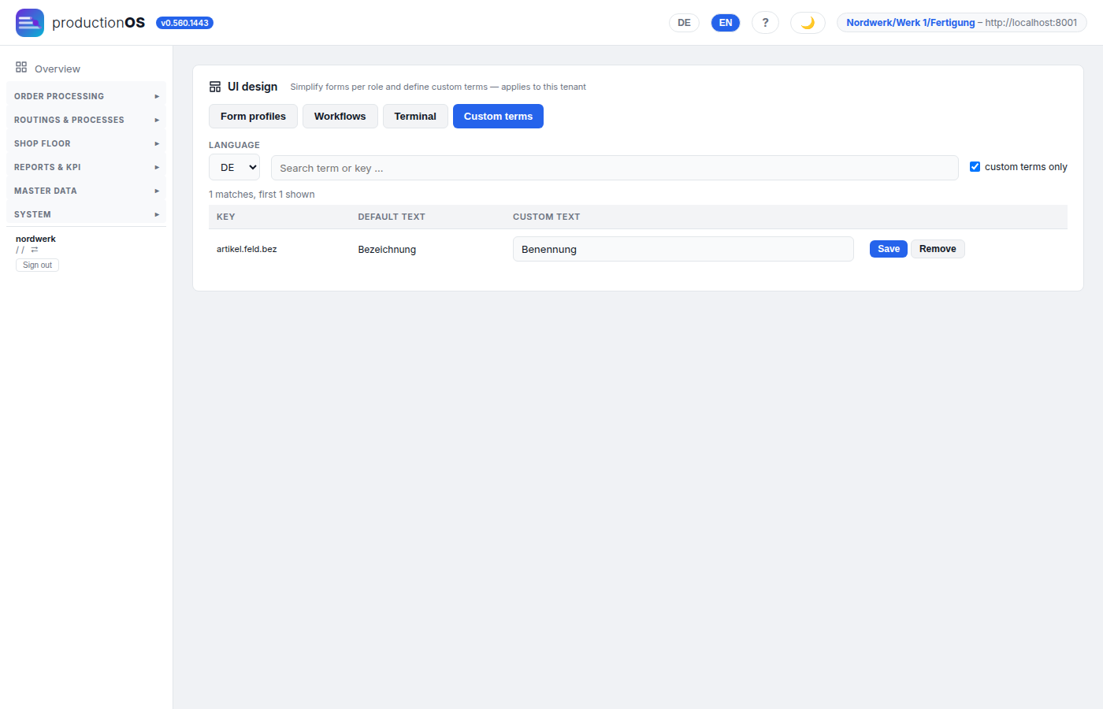This screenshot has width=1103, height=709.
Task: Click the UI design heading icon
Action: (x=215, y=87)
